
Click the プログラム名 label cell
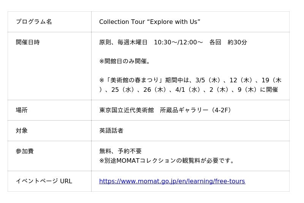point(34,22)
